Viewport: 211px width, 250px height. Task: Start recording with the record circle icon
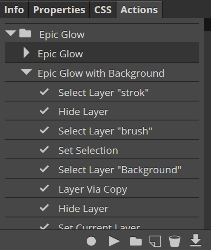(x=91, y=241)
